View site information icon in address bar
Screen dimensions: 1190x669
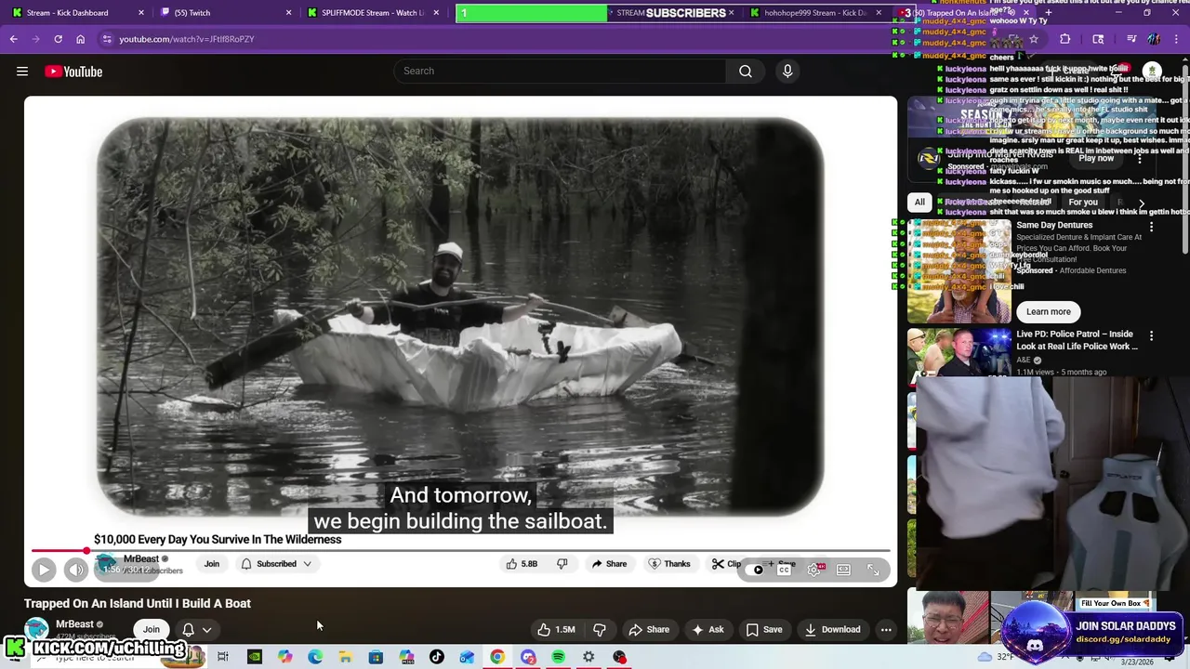pyautogui.click(x=108, y=39)
